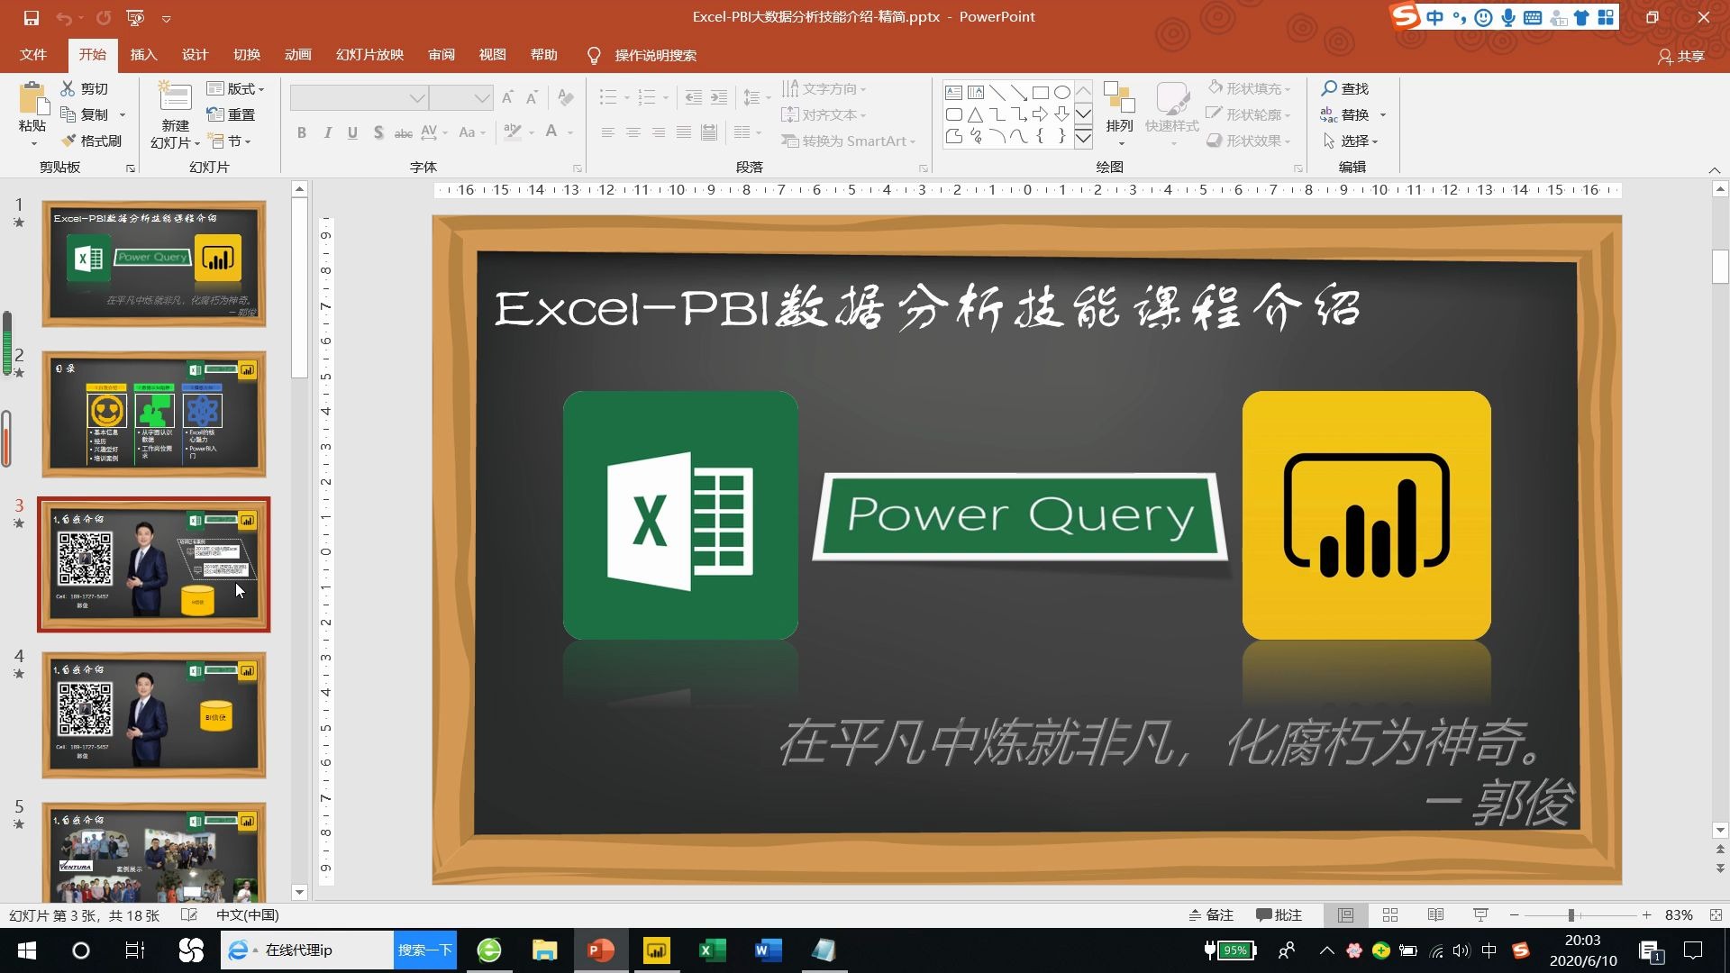Image resolution: width=1730 pixels, height=973 pixels.
Task: Select slide 2 thumbnail in the panel
Action: (154, 414)
